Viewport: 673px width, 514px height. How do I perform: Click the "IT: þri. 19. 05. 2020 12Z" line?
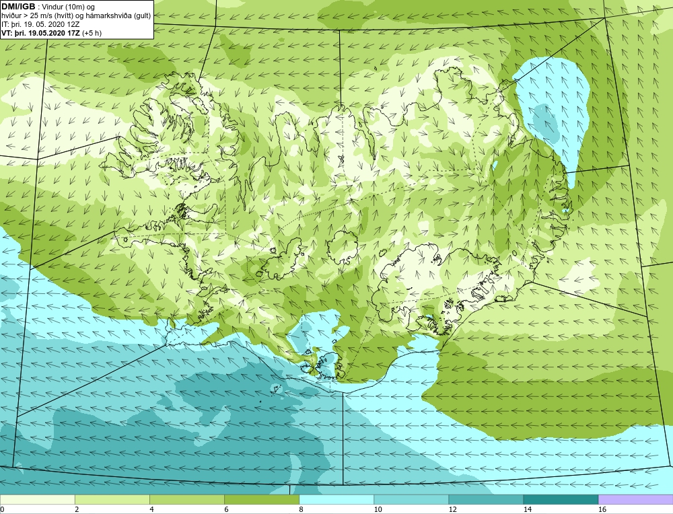point(40,24)
